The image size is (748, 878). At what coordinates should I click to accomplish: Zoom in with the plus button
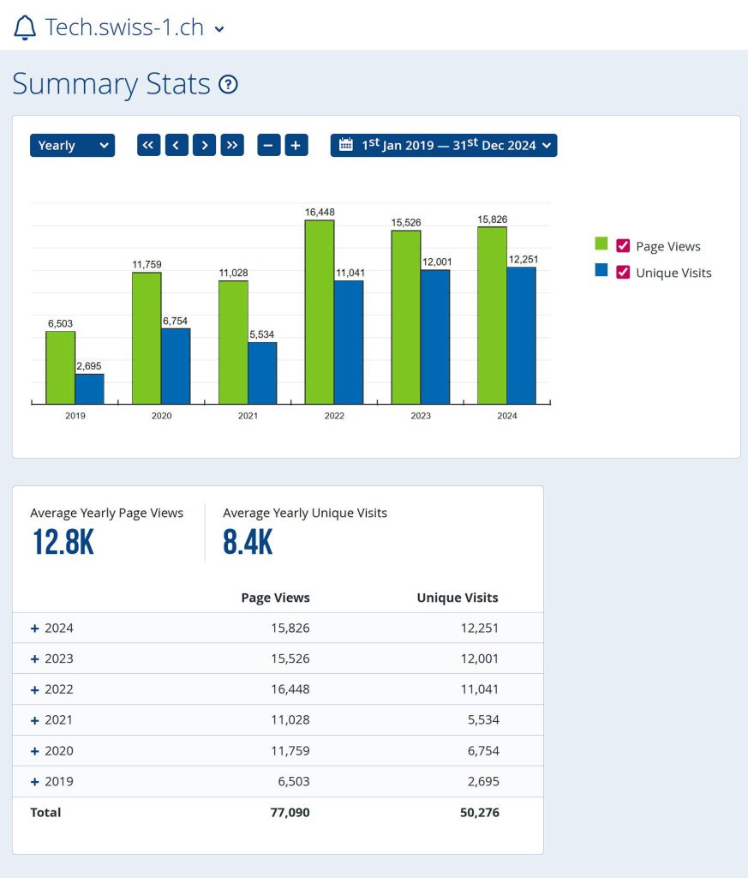pos(296,145)
